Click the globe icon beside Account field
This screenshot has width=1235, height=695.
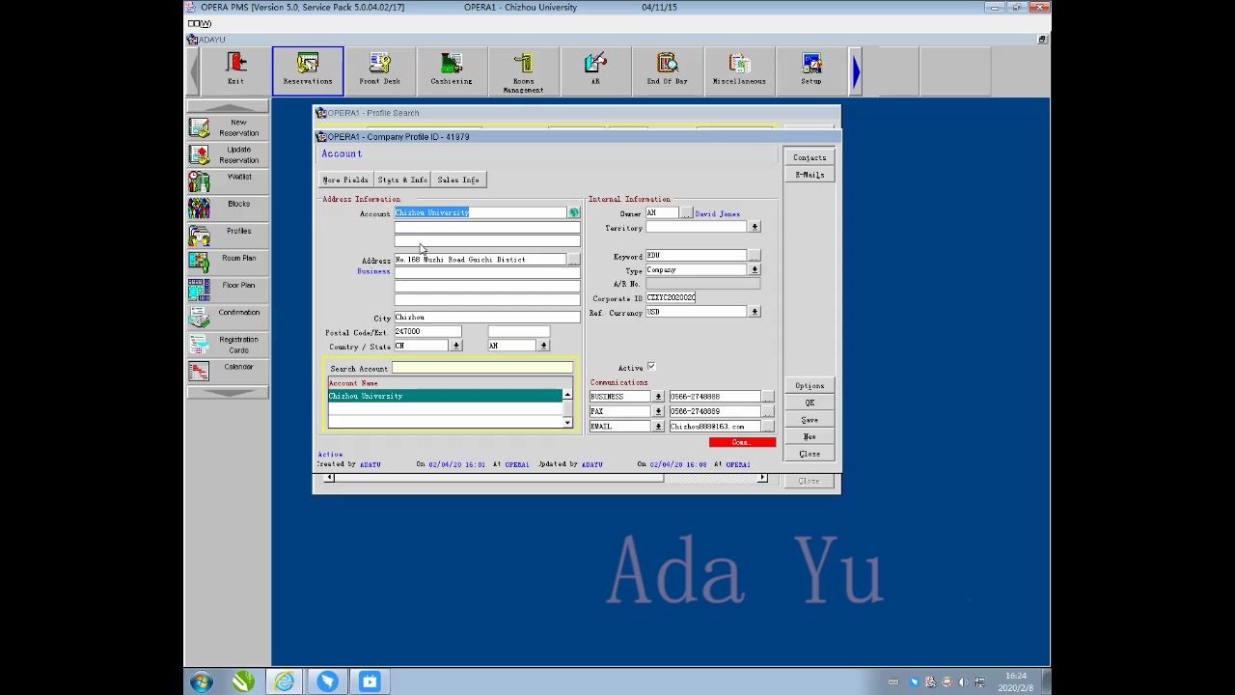tap(574, 212)
